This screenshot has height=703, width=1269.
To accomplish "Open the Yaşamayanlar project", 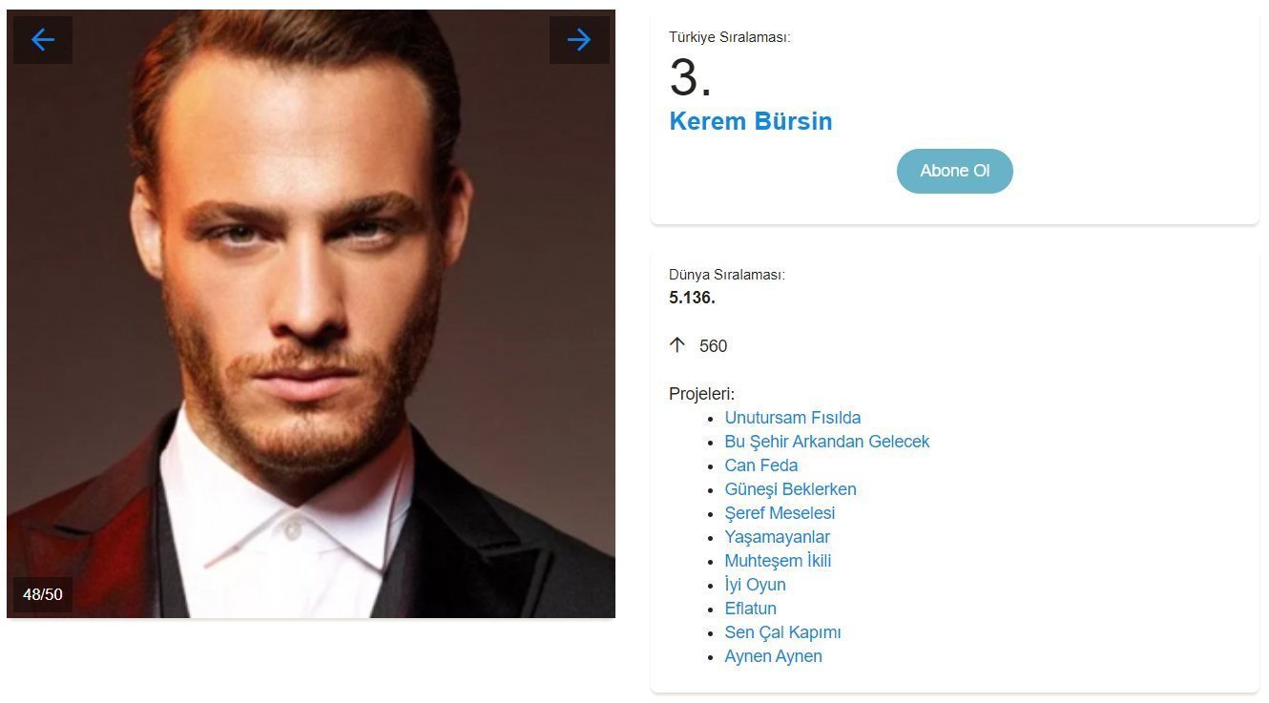I will click(x=777, y=537).
